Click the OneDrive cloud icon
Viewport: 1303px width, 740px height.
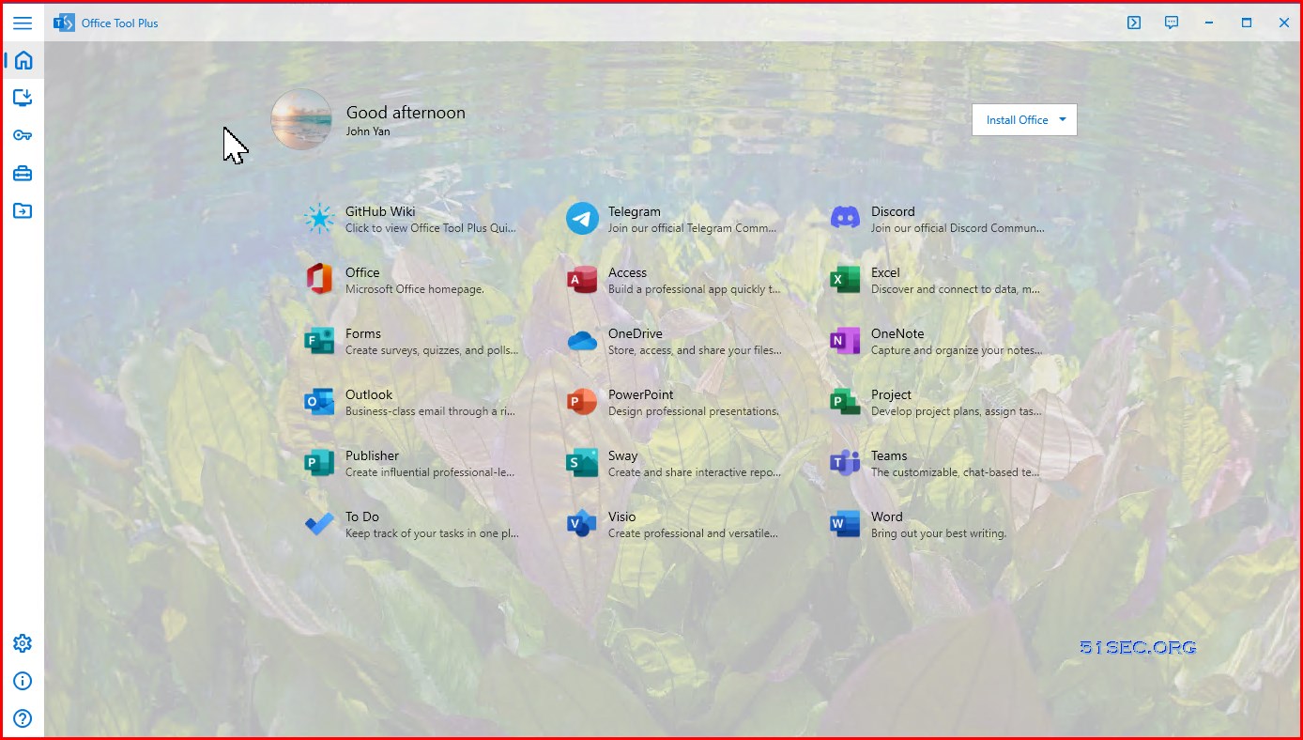click(582, 341)
